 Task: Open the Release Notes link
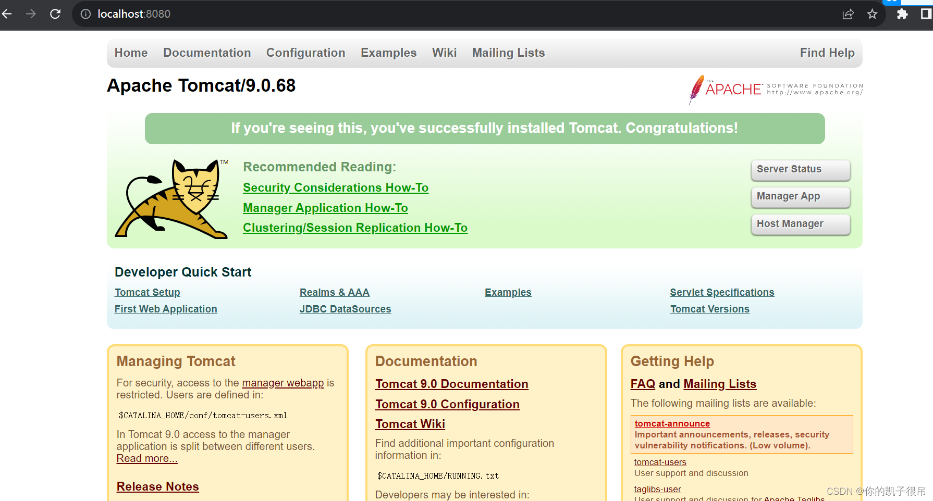[158, 486]
